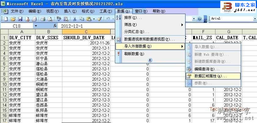Select row 5 header

[4, 58]
